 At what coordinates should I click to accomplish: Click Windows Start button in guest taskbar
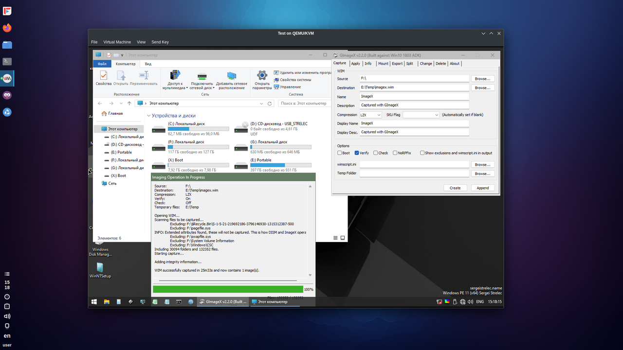click(x=94, y=302)
